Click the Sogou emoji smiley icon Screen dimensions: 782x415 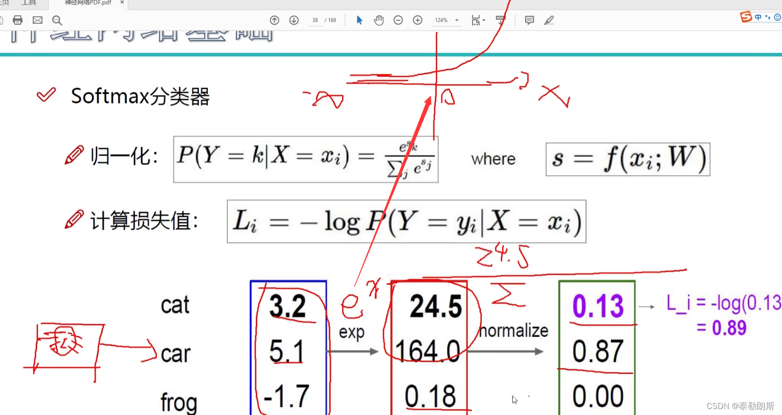(x=778, y=17)
